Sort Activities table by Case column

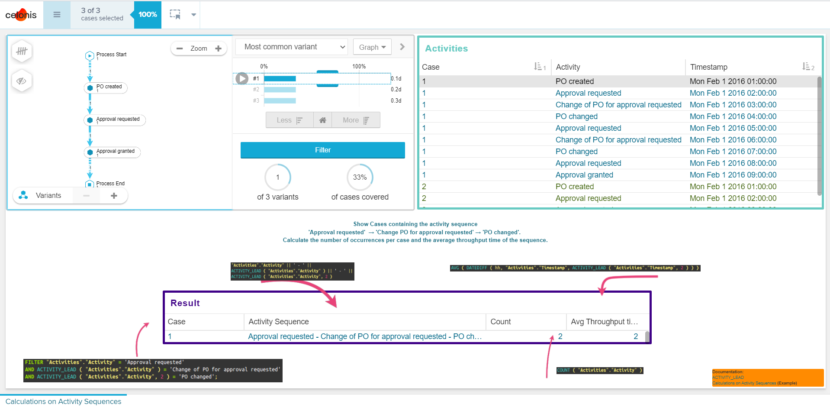[x=540, y=67]
